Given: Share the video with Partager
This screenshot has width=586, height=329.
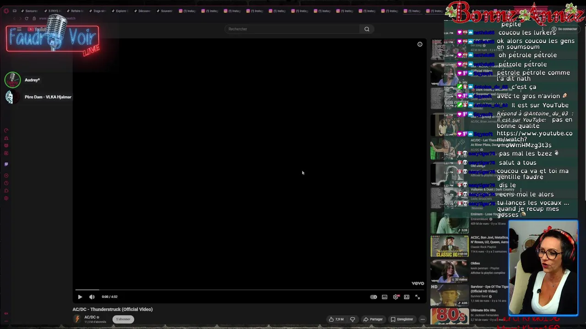Looking at the screenshot, I should click(373, 319).
